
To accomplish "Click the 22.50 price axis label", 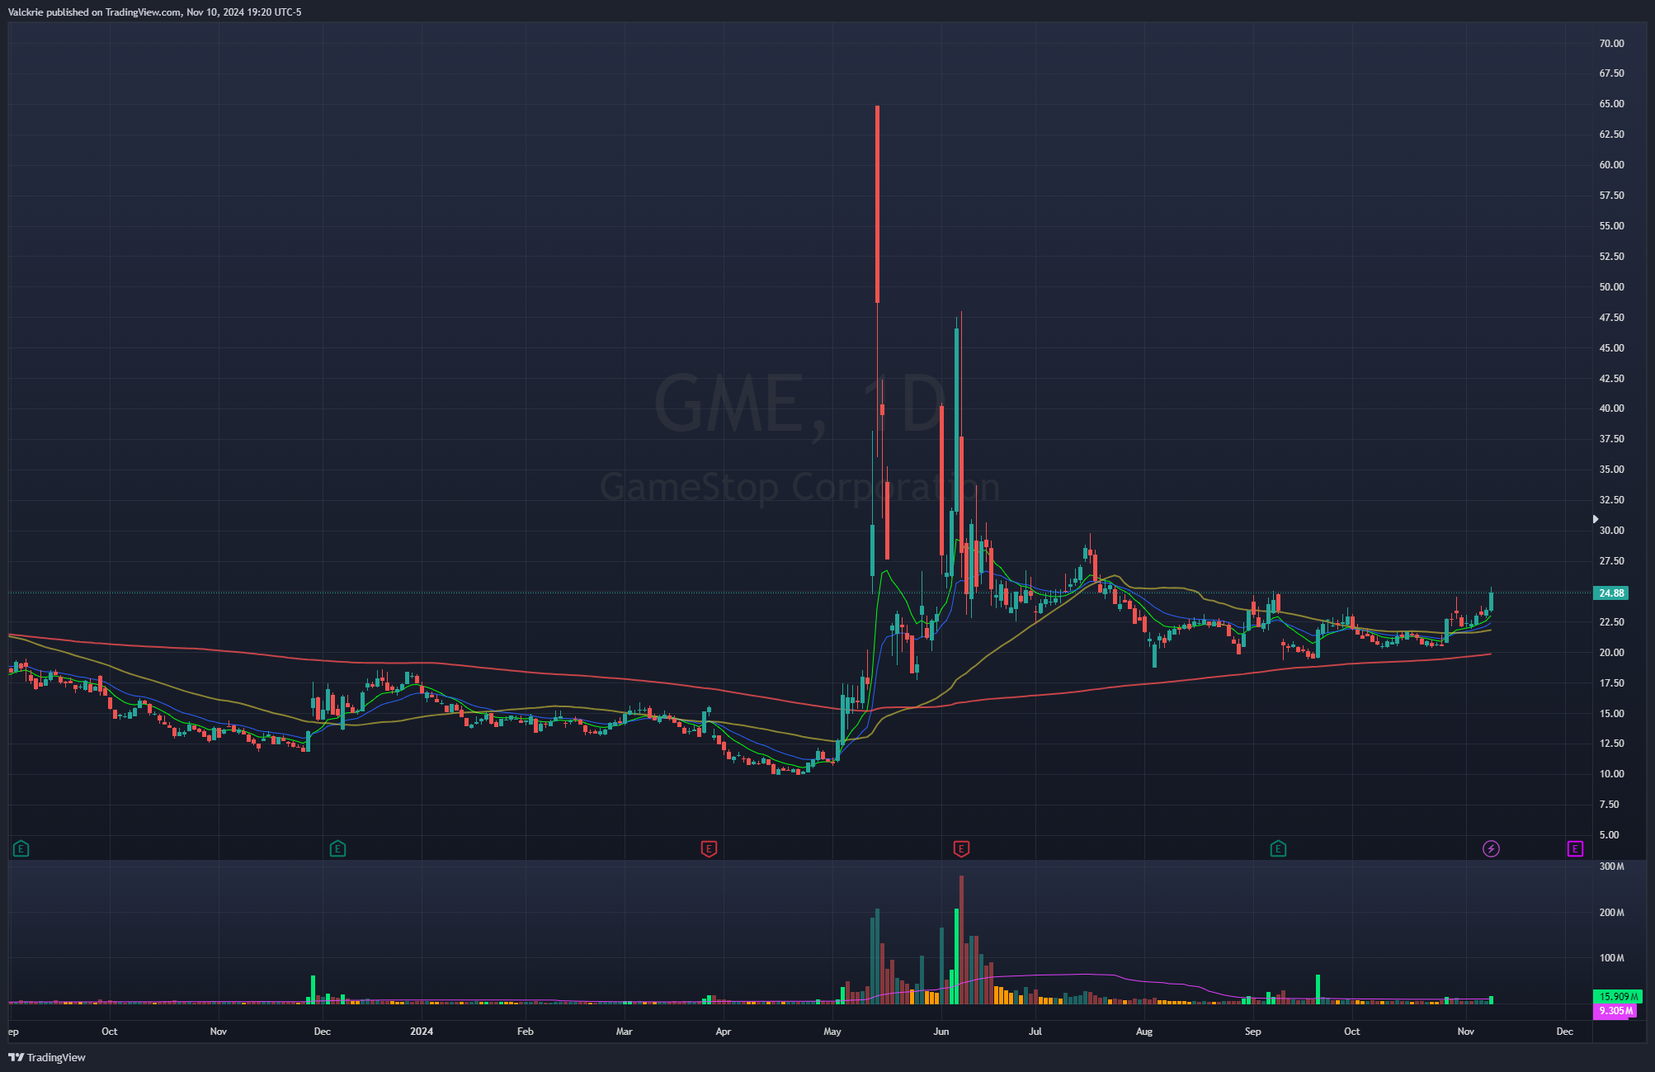I will 1611,622.
